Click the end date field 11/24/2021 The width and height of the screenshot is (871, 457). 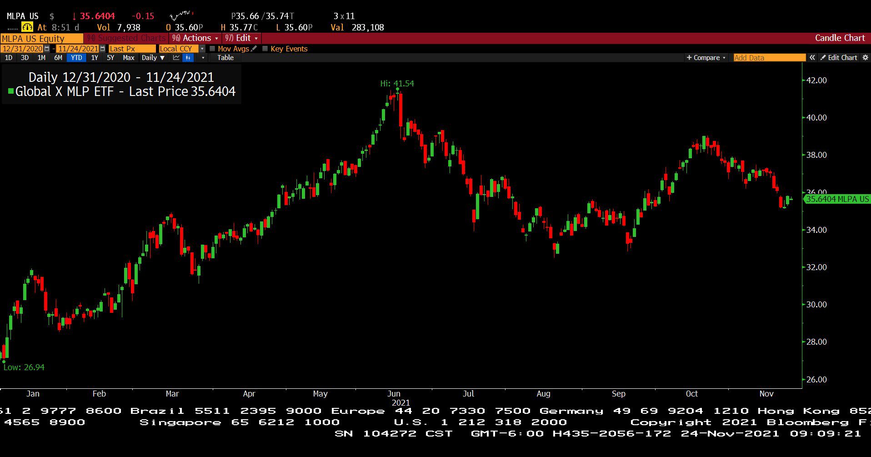78,49
